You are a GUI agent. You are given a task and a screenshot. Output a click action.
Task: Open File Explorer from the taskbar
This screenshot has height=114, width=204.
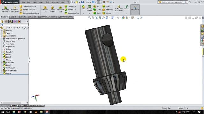pyautogui.click(x=14, y=112)
